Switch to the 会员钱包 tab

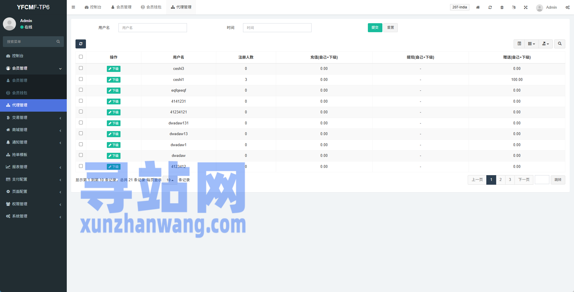pos(151,7)
